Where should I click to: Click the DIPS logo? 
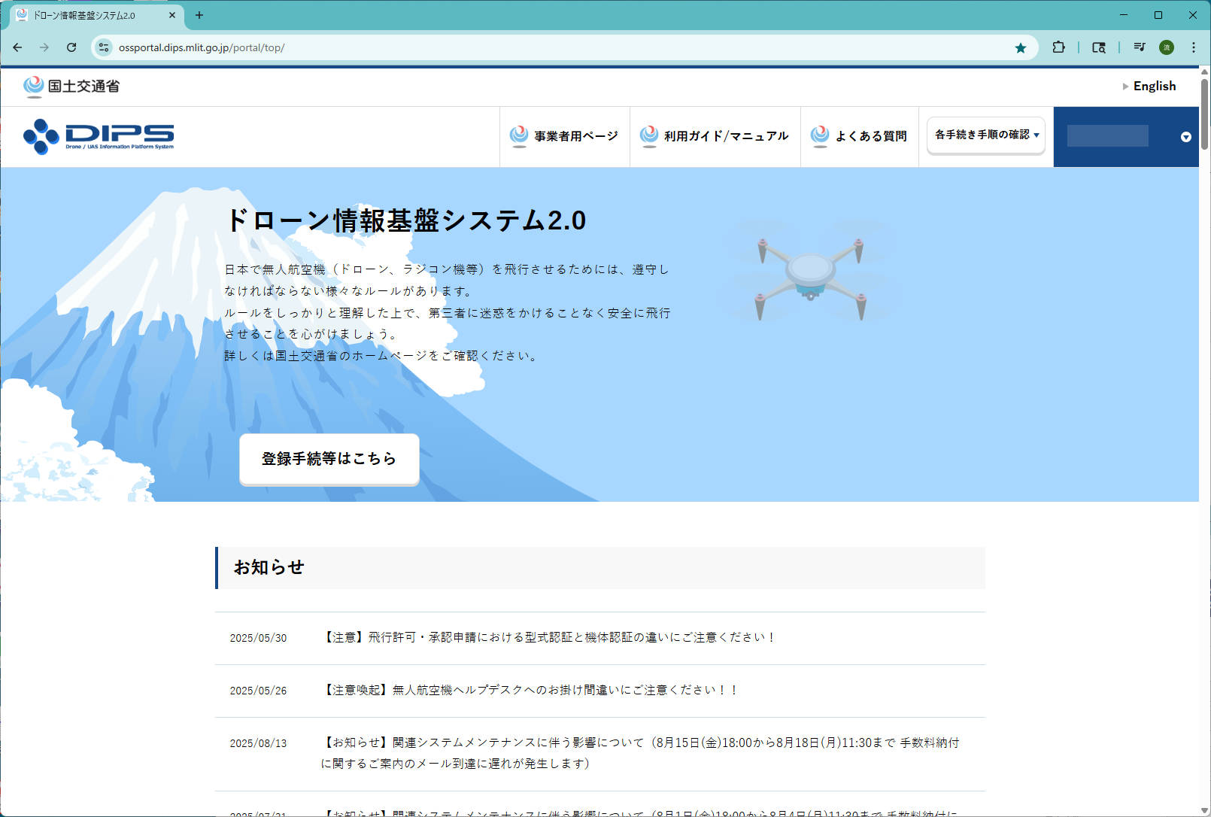(99, 136)
